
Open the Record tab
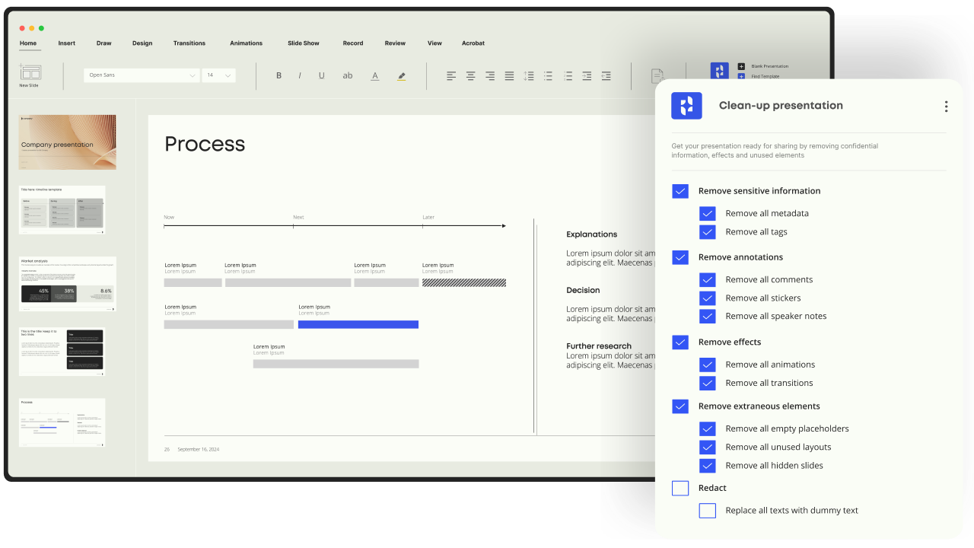pos(353,43)
